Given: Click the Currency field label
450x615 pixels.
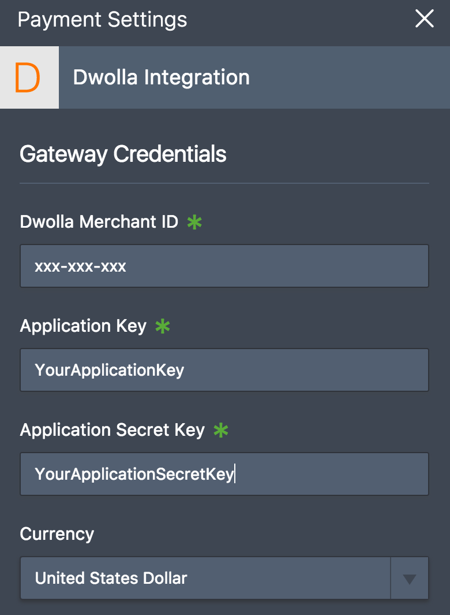Looking at the screenshot, I should coord(57,534).
